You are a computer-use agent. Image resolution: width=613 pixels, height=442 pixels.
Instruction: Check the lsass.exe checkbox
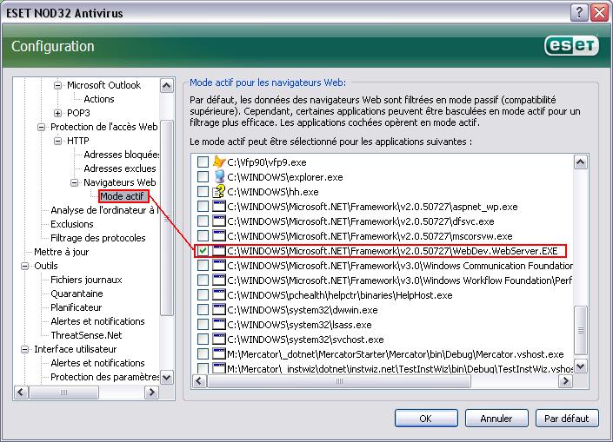203,325
